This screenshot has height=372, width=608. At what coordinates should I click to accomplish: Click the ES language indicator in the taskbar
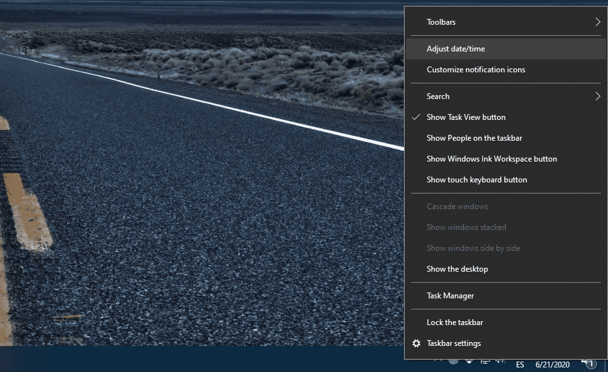pyautogui.click(x=520, y=365)
